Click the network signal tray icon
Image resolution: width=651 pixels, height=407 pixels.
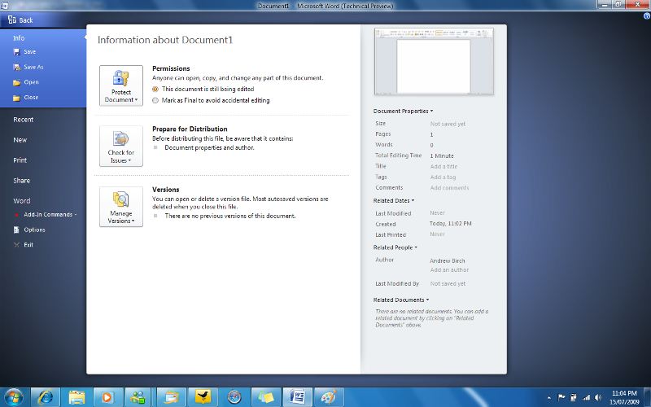(x=586, y=397)
